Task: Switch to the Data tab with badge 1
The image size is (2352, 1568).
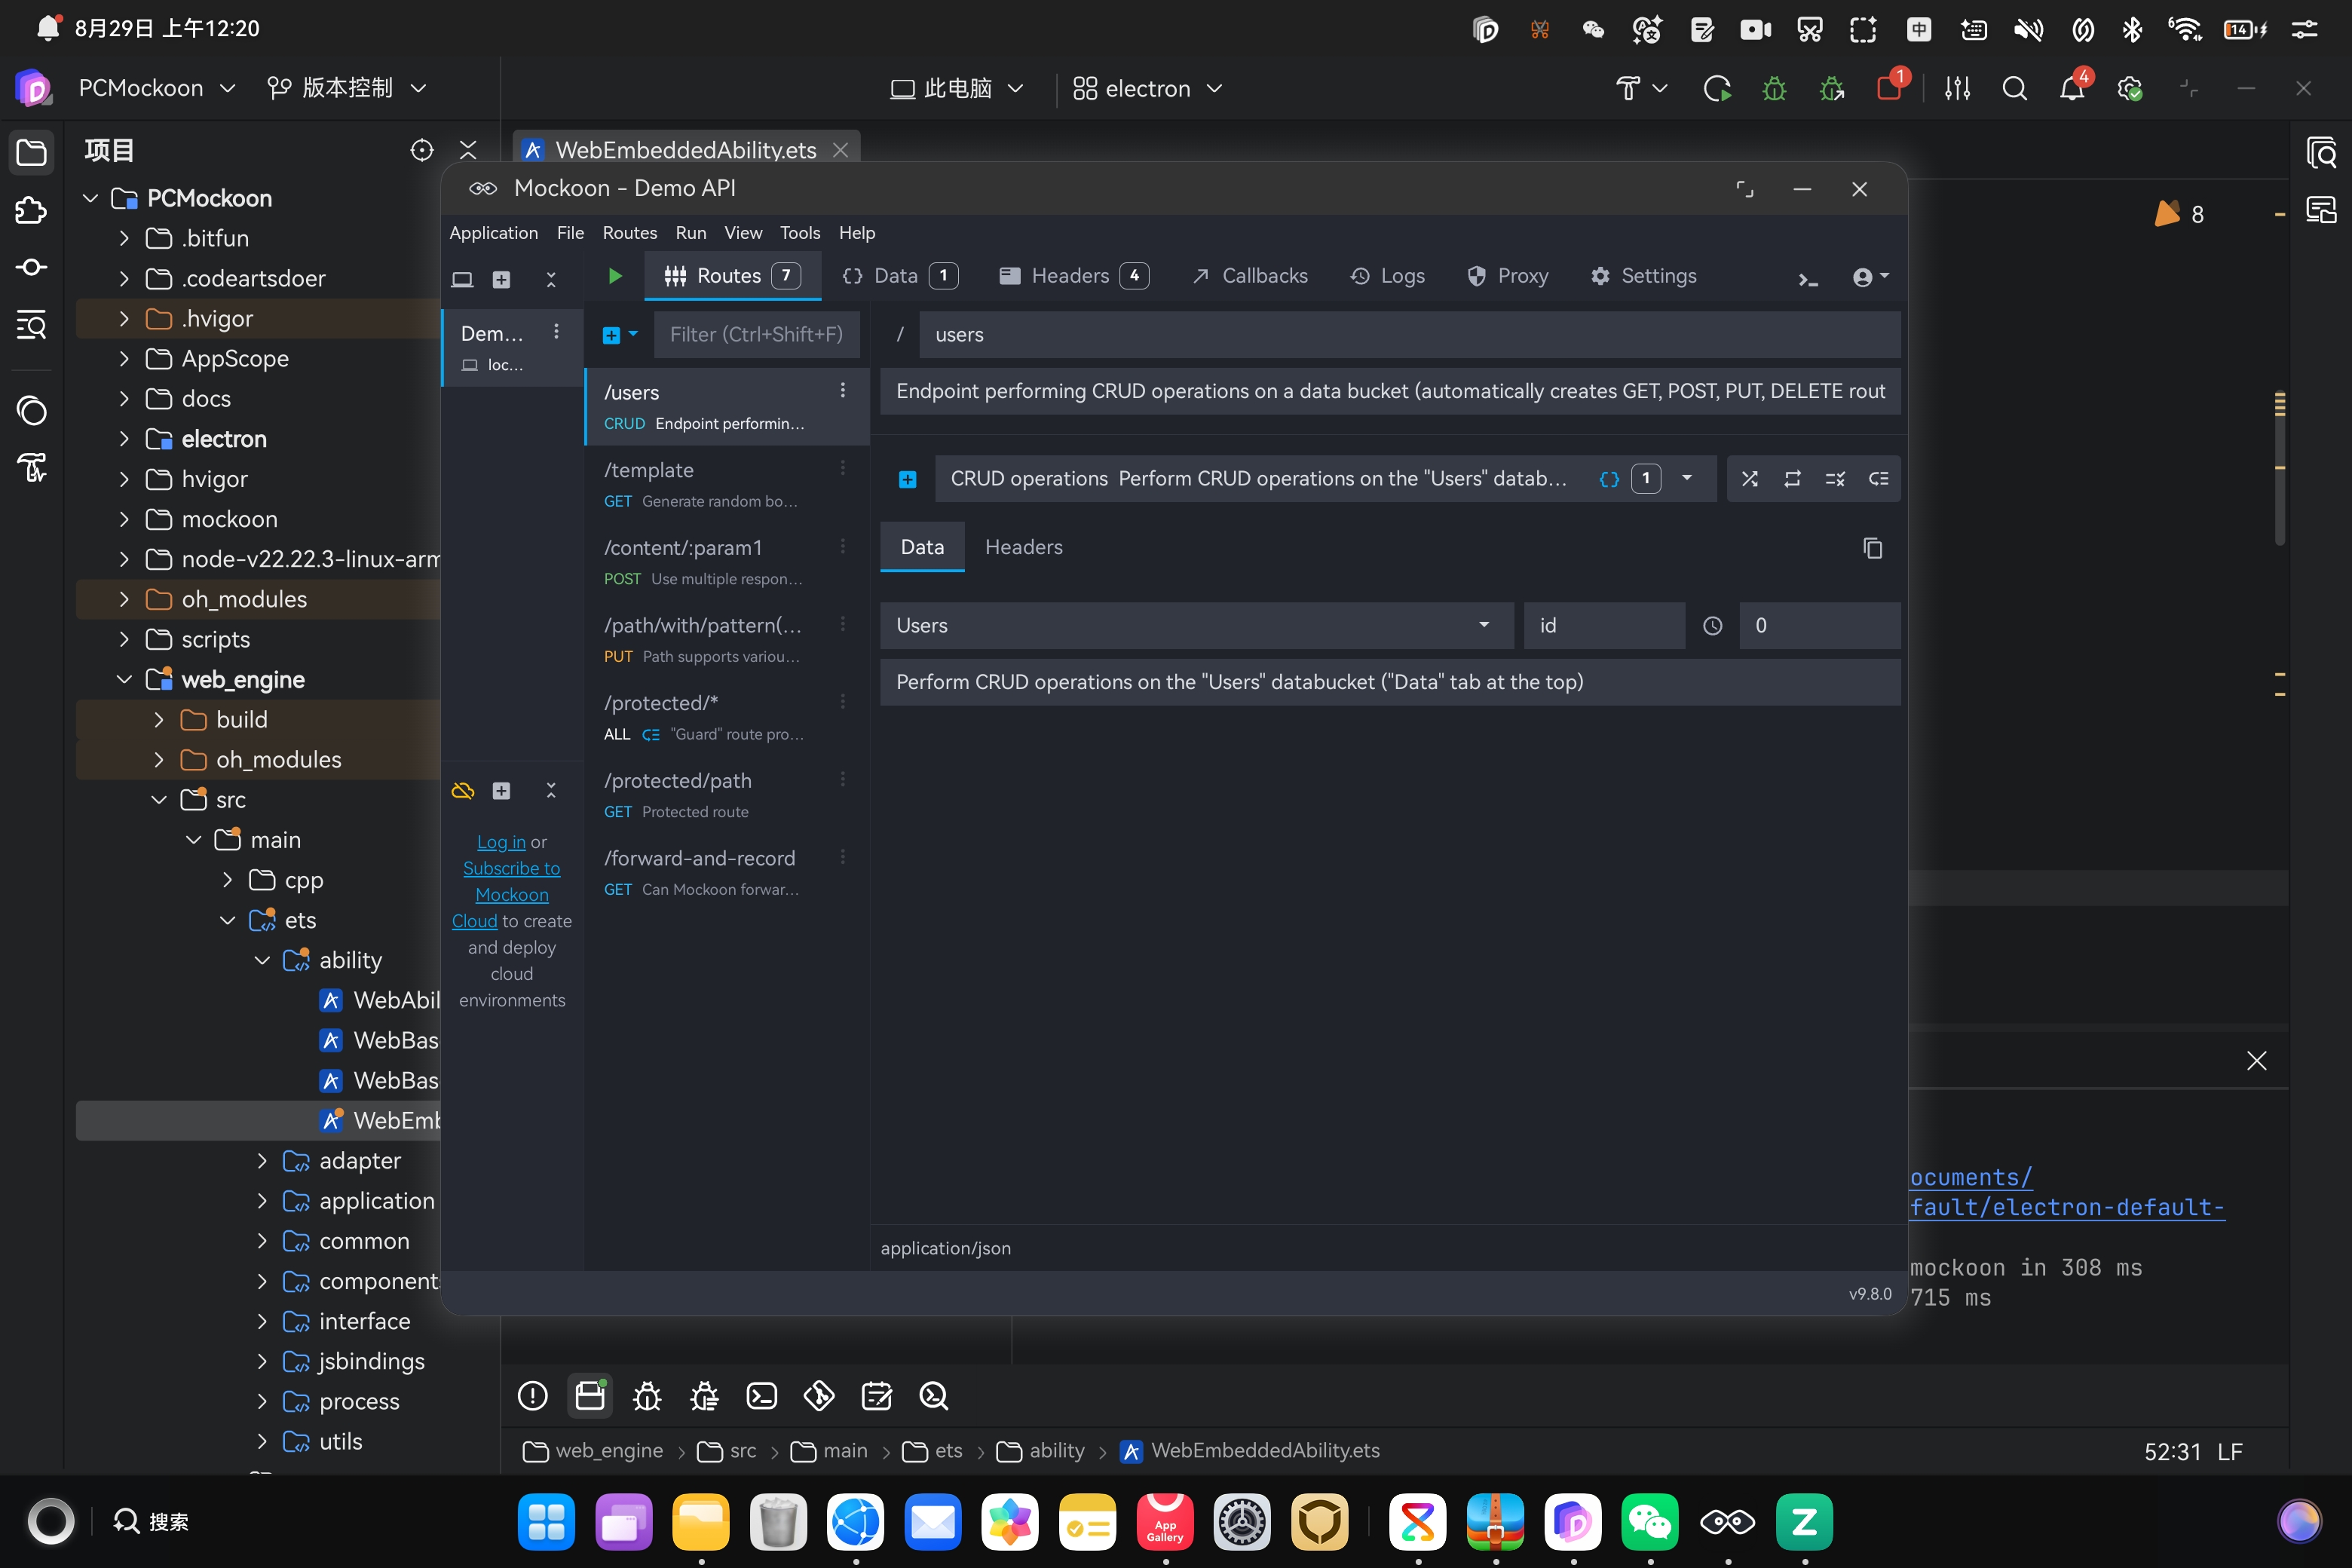Action: (900, 276)
